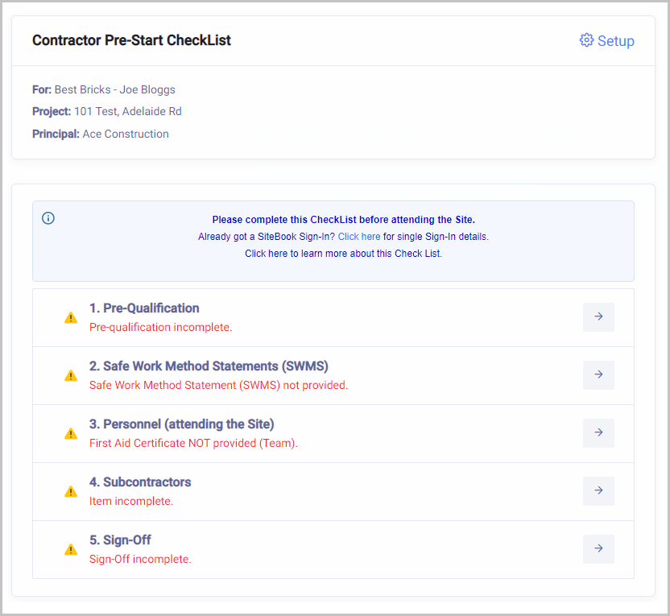The width and height of the screenshot is (670, 616).
Task: Open Pre-Qualification using its arrow button
Action: 598,317
